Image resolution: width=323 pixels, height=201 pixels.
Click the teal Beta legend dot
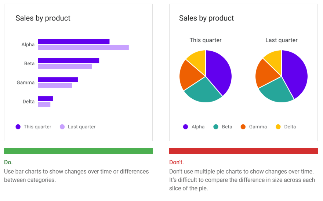216,127
